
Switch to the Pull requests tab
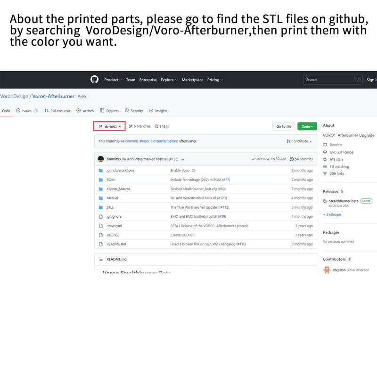coord(57,111)
